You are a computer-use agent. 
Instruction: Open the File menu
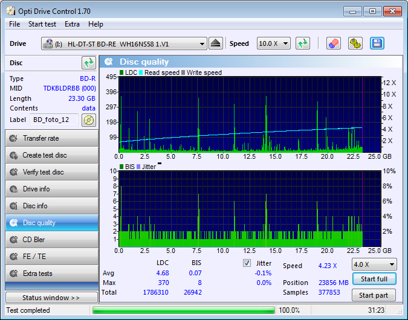pos(15,24)
